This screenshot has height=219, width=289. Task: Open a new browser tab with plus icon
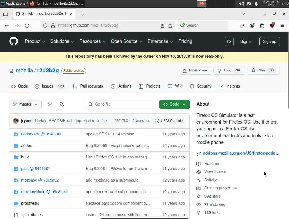[82, 14]
